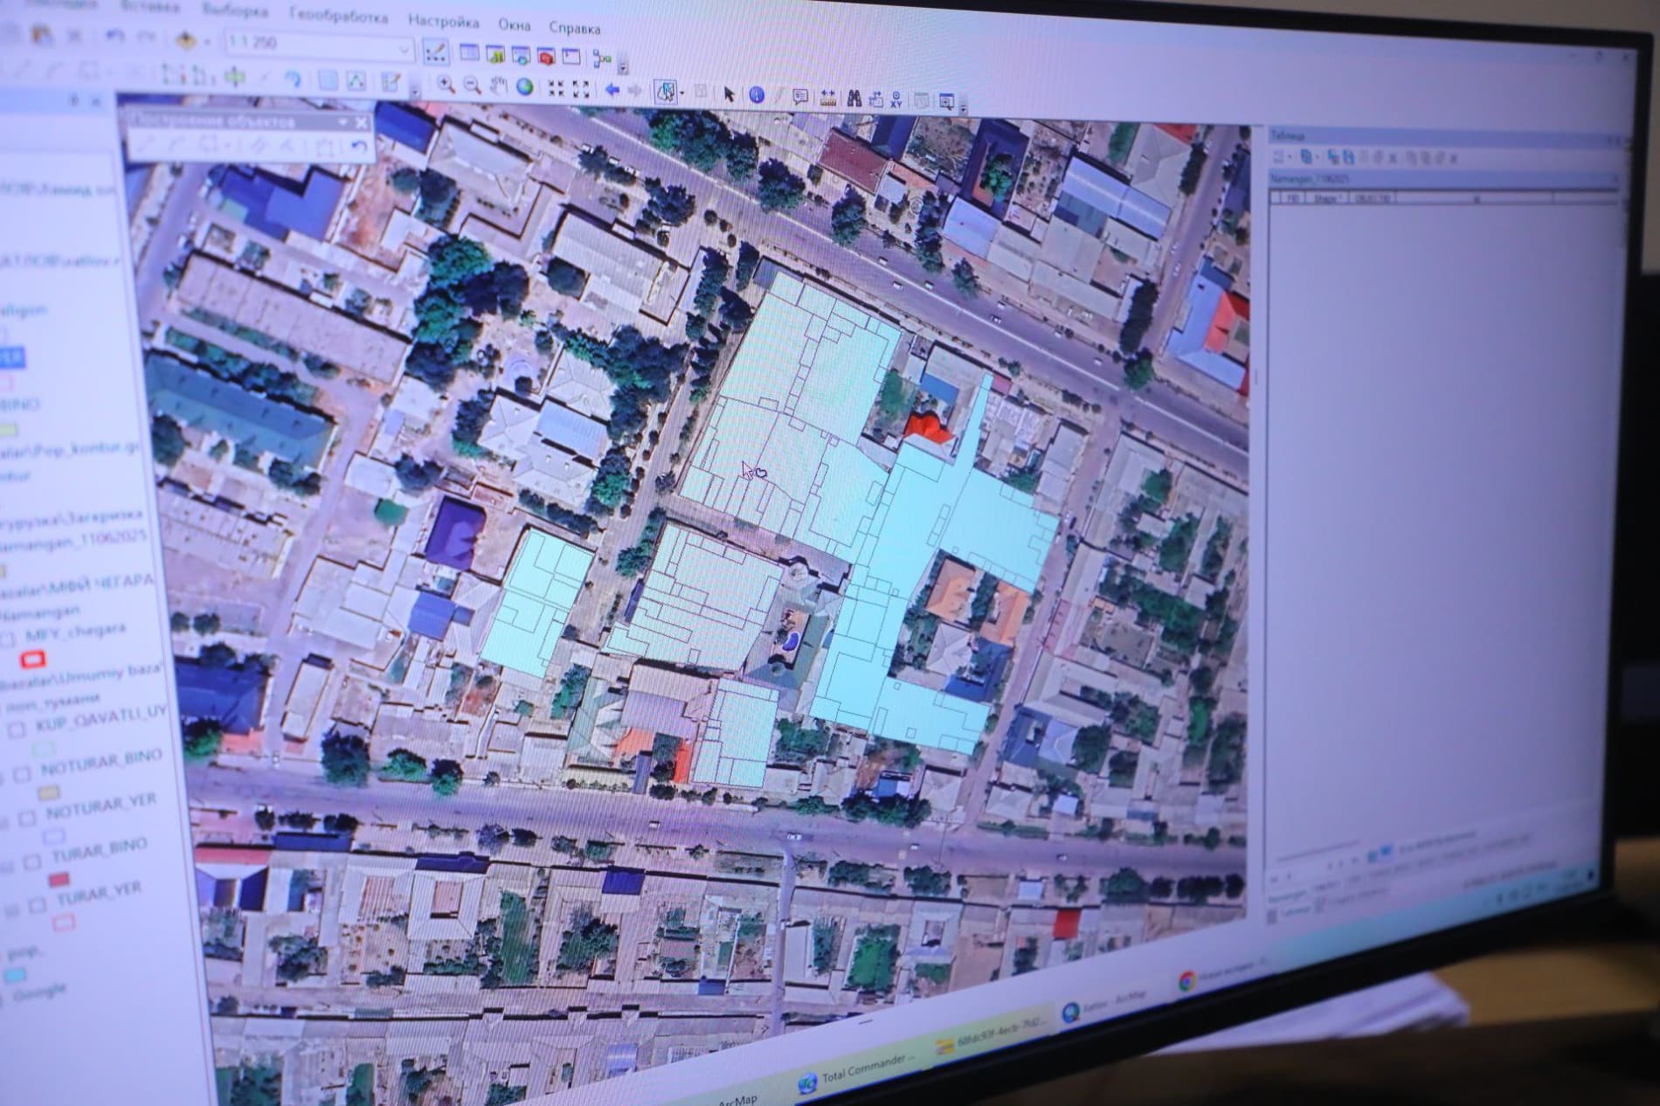
Task: Toggle the TURAR_YER layer checkbox
Action: 38,904
